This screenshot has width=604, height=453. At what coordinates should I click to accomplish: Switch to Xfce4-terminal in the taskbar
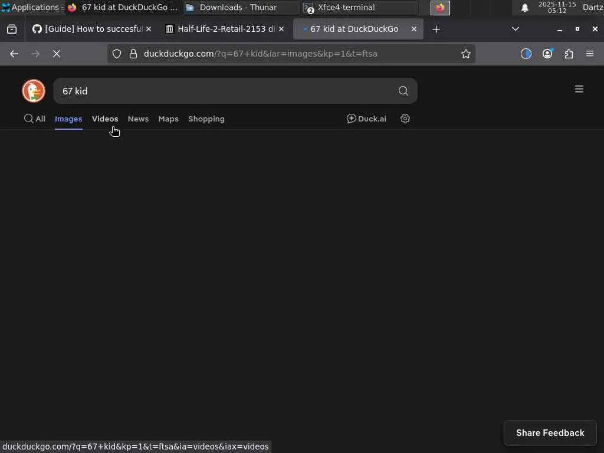click(x=359, y=7)
